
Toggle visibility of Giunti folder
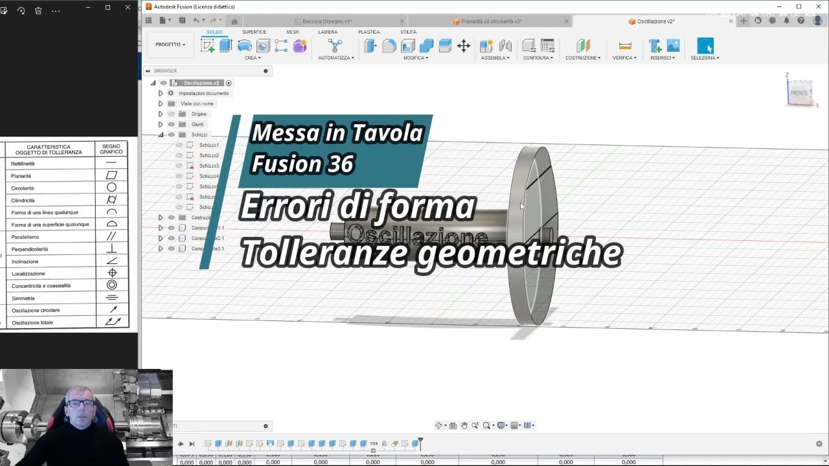point(172,124)
